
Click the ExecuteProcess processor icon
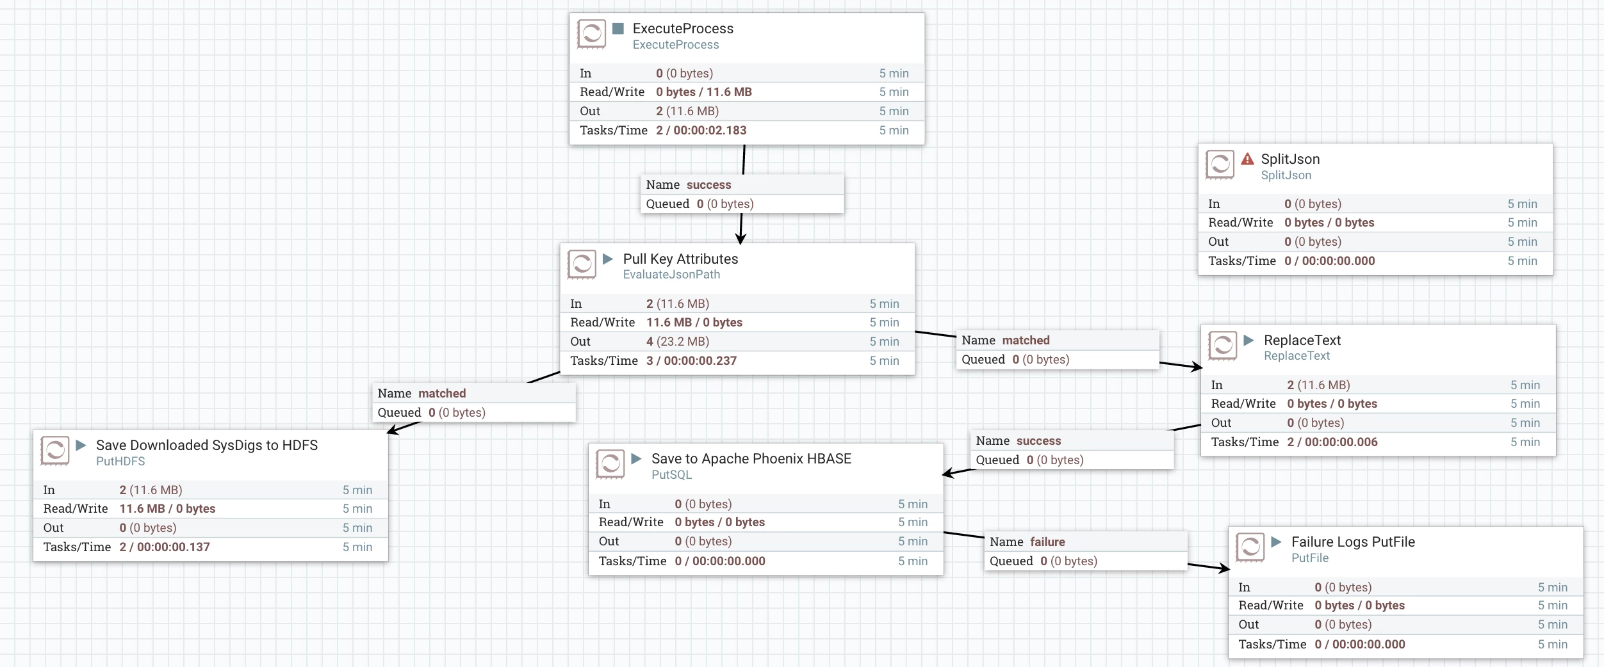pos(591,34)
